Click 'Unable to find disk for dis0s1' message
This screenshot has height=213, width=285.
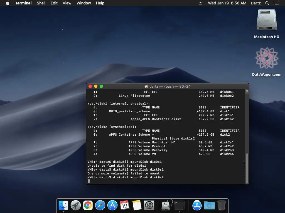click(x=117, y=166)
